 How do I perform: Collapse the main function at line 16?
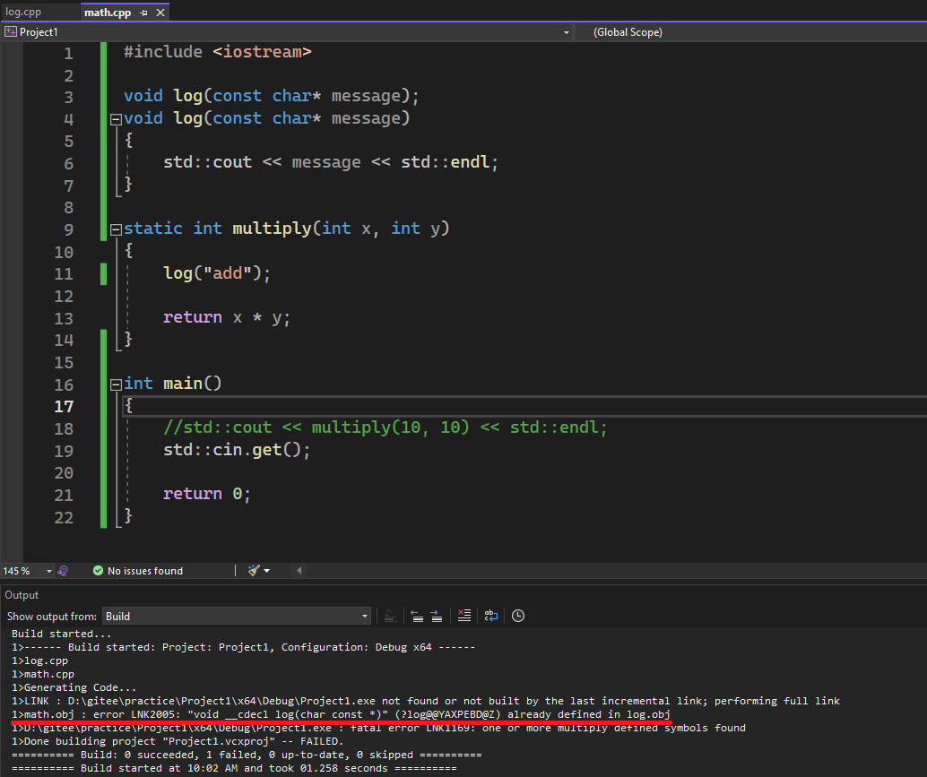pyautogui.click(x=116, y=384)
